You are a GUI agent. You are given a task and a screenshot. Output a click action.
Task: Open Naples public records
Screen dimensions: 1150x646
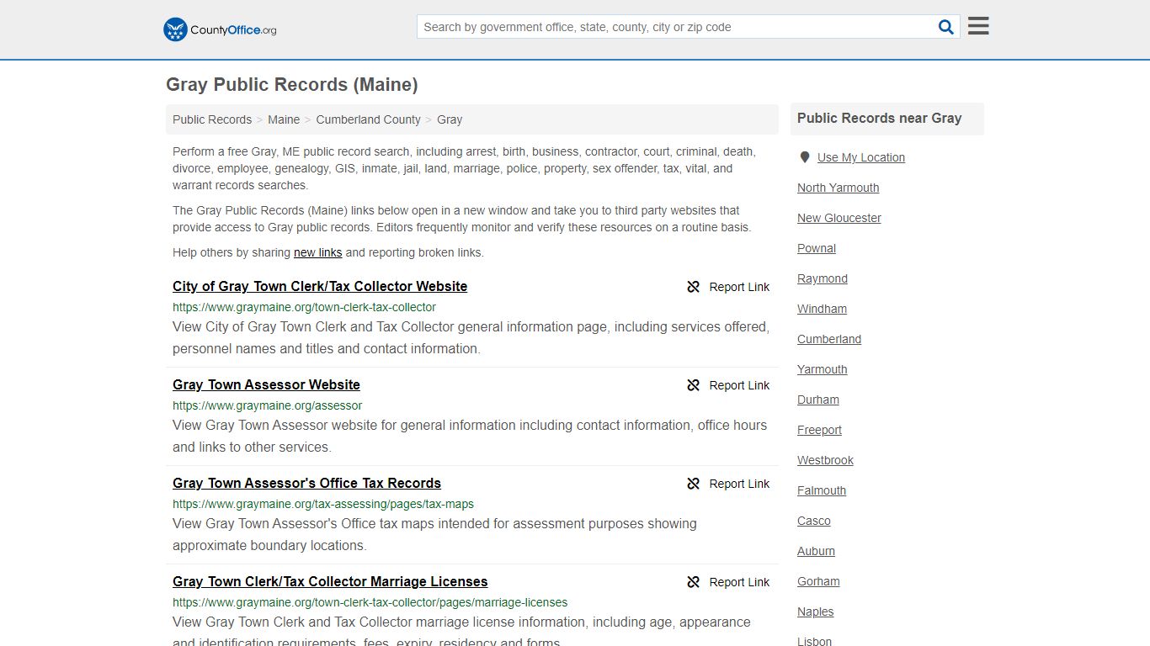click(x=815, y=612)
